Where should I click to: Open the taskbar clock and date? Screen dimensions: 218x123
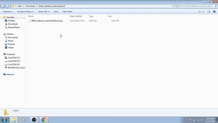[x=210, y=120]
